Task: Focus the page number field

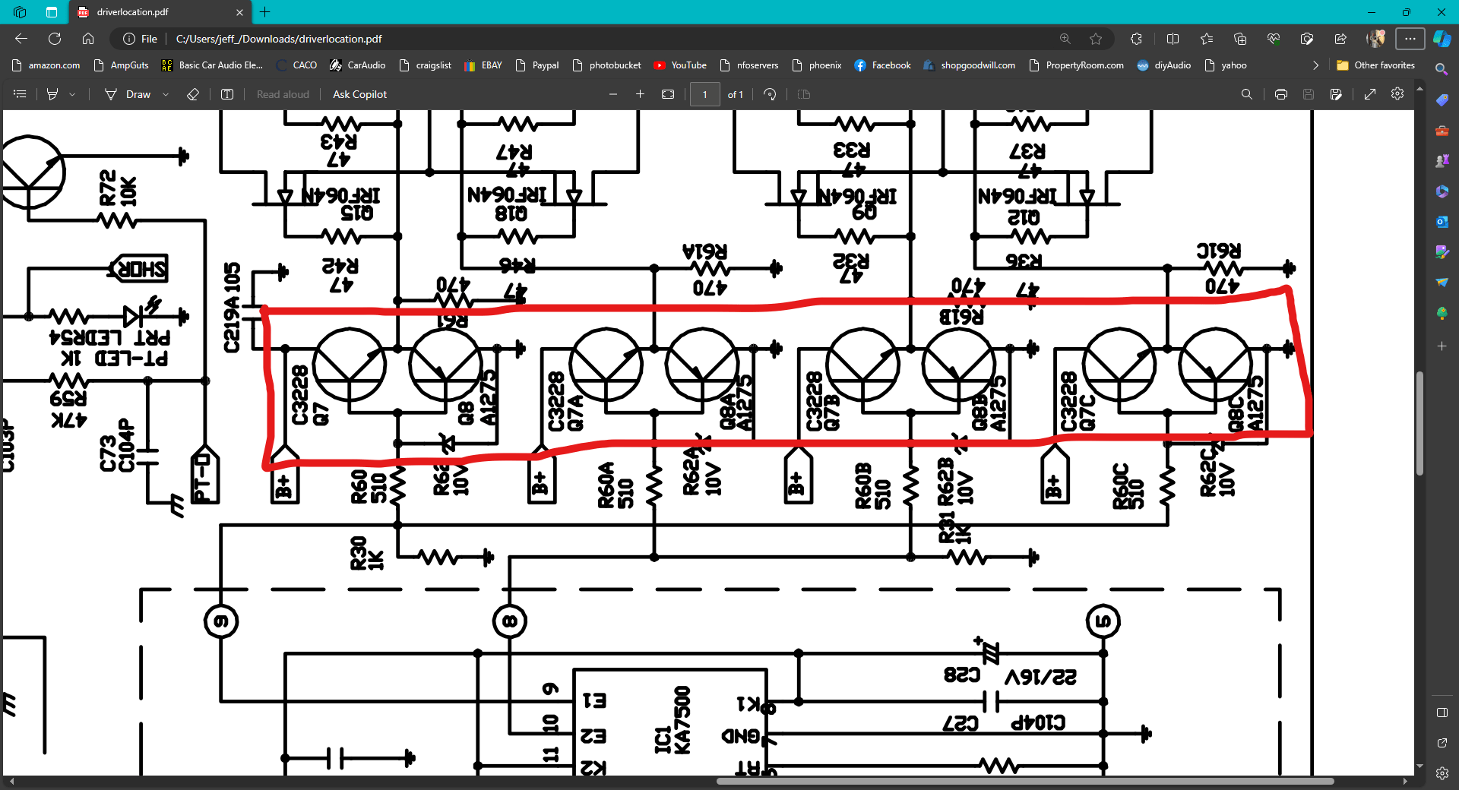Action: pyautogui.click(x=704, y=94)
